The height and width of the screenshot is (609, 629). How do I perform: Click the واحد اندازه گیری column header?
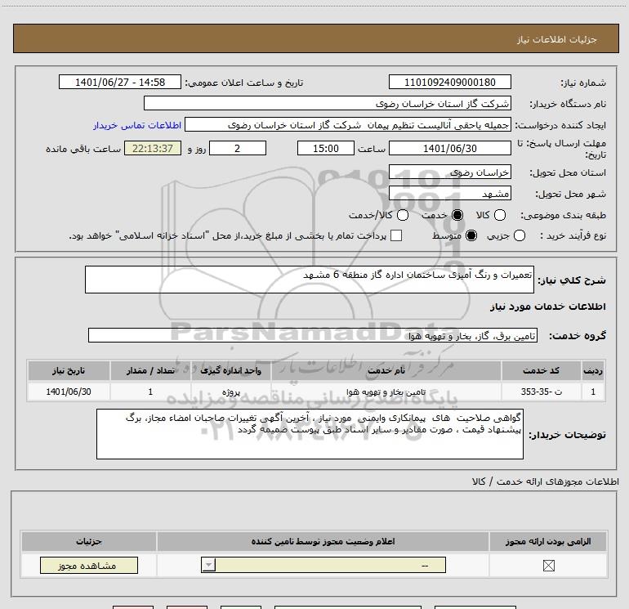pyautogui.click(x=231, y=370)
